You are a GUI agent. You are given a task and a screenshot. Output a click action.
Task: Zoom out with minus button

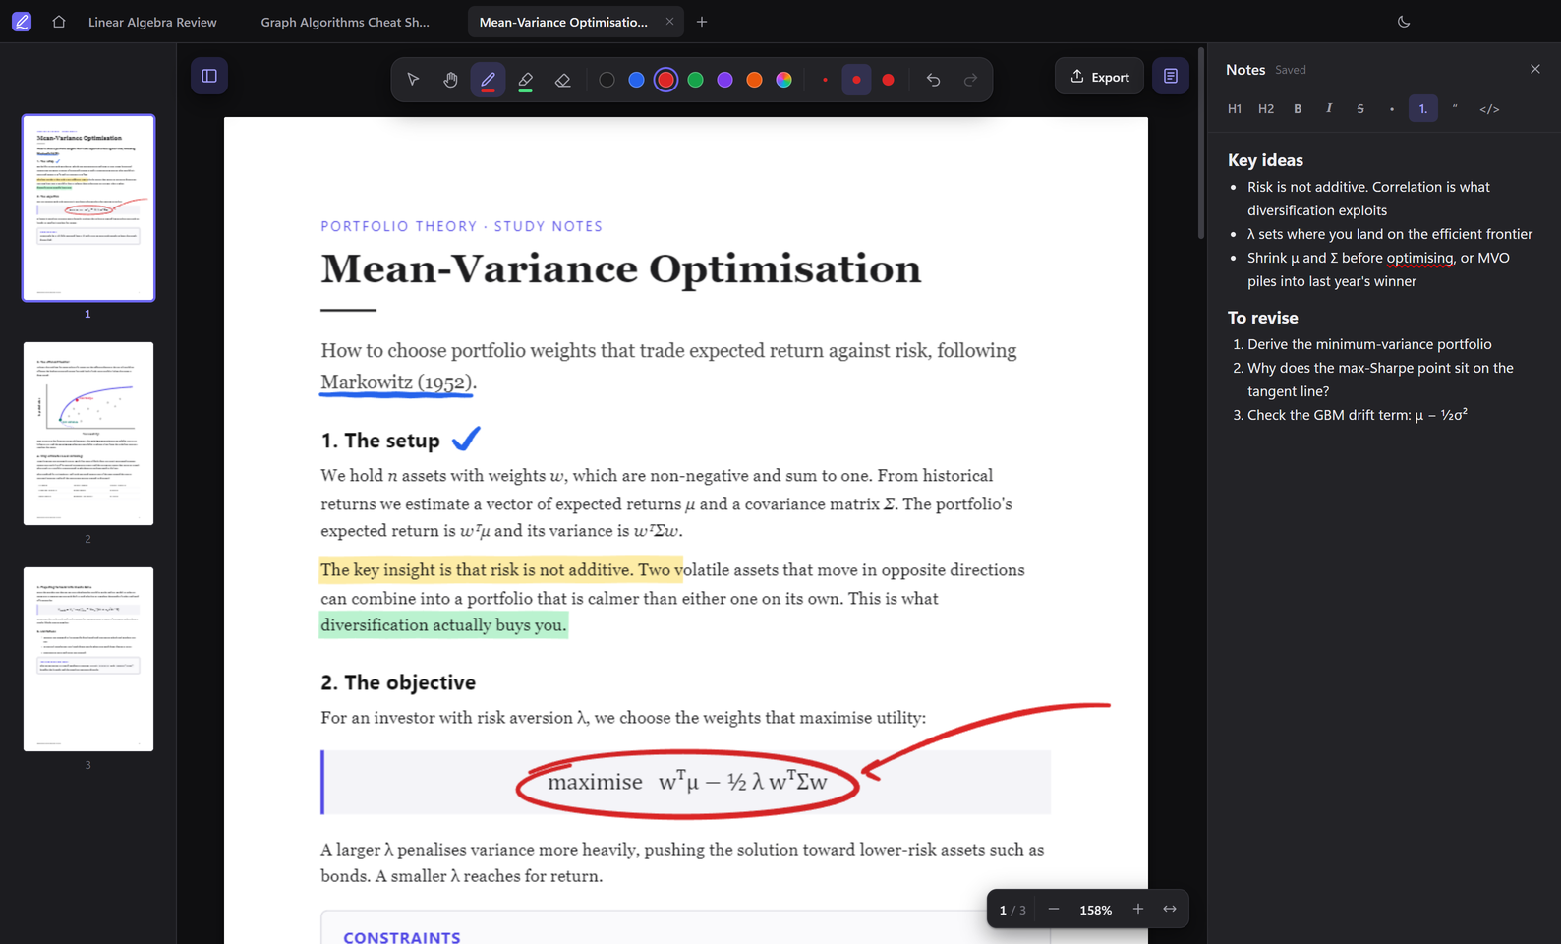1054,909
